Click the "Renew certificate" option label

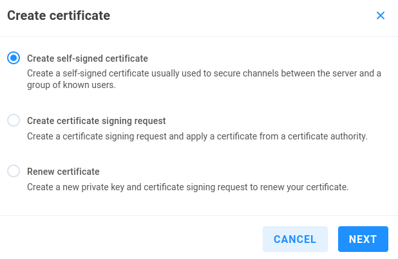pos(63,172)
